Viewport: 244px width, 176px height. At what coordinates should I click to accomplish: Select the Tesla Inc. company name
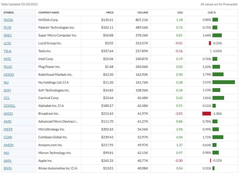click(45, 51)
